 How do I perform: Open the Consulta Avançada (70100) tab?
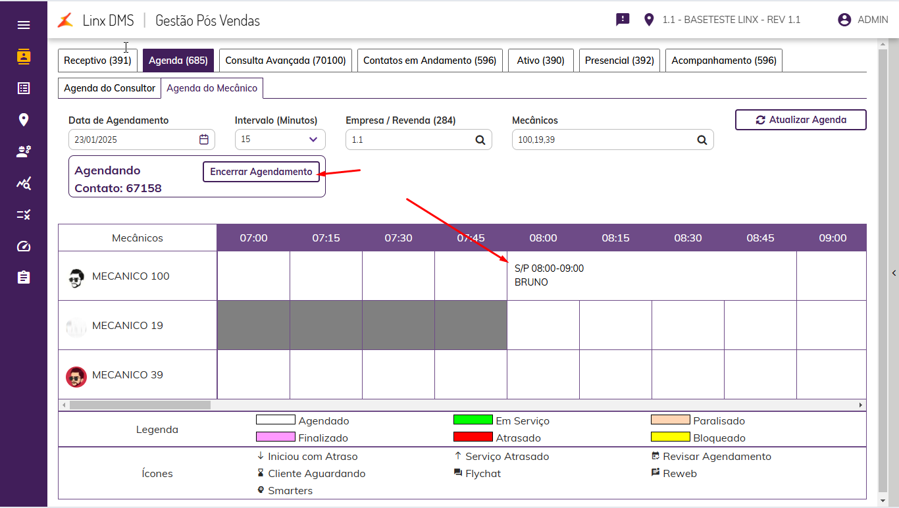pyautogui.click(x=286, y=61)
